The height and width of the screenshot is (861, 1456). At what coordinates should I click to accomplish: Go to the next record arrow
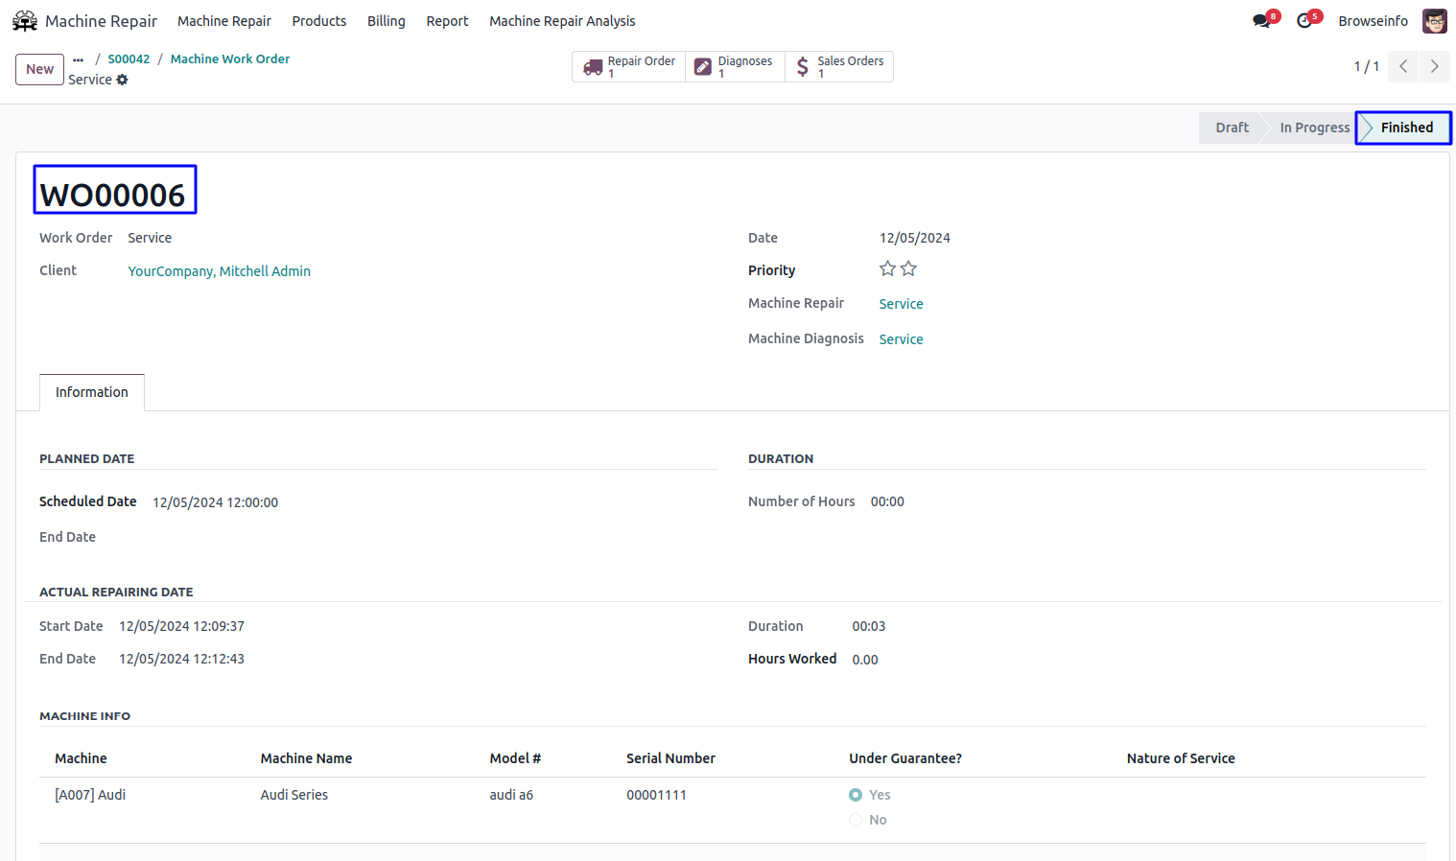coord(1434,66)
